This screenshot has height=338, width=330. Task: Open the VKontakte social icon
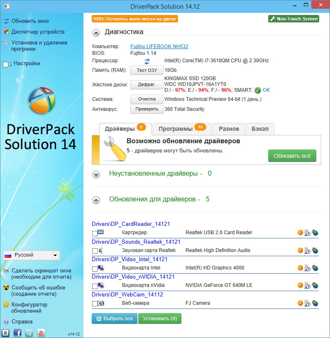5,333
